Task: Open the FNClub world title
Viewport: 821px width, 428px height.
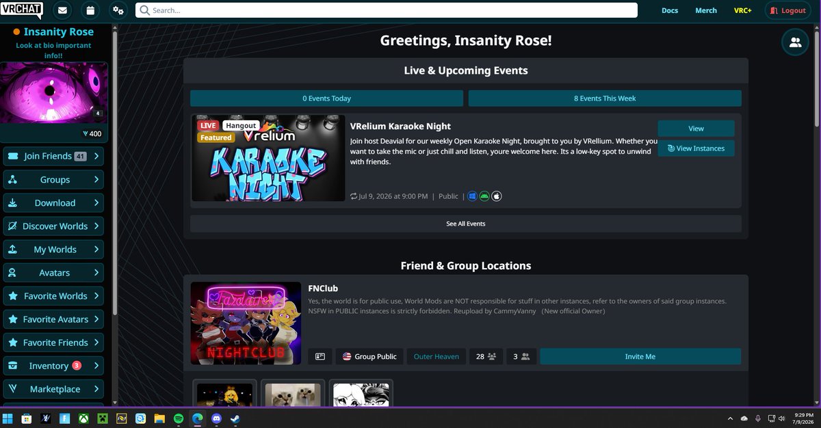Action: point(323,289)
